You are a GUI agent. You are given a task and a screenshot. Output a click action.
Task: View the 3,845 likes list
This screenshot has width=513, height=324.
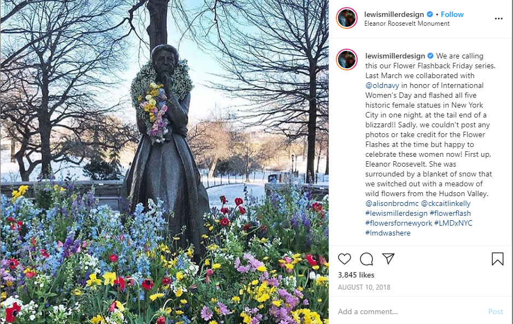(x=356, y=275)
